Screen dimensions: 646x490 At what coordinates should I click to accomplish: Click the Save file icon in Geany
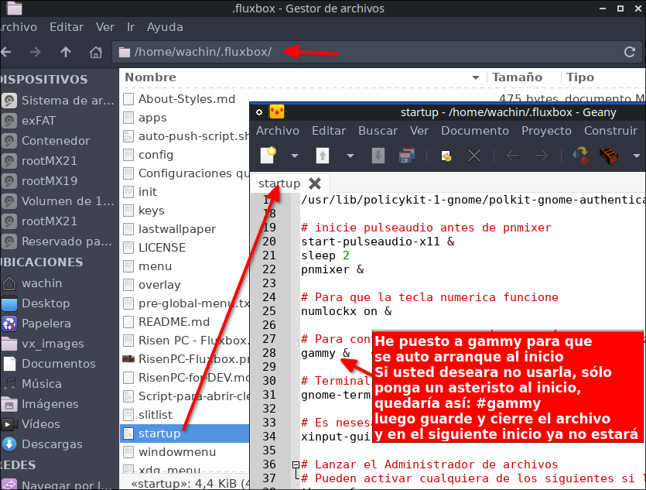(378, 156)
